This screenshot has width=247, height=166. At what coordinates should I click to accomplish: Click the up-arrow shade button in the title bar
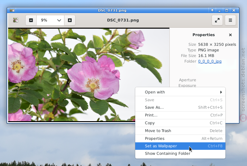pos(212,10)
